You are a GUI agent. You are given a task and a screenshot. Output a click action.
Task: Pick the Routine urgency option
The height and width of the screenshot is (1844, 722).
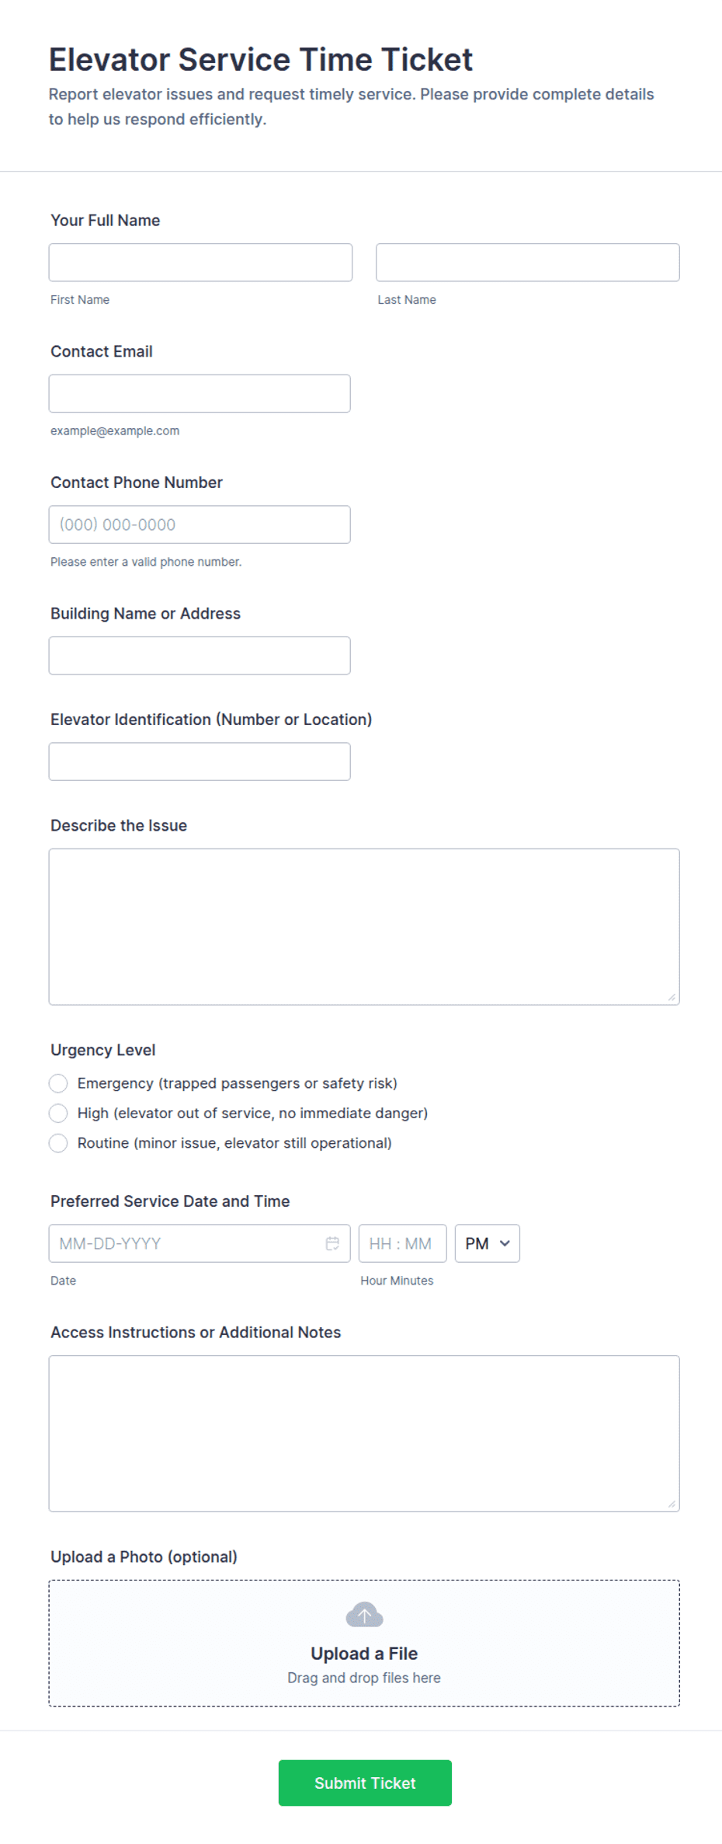pos(58,1143)
